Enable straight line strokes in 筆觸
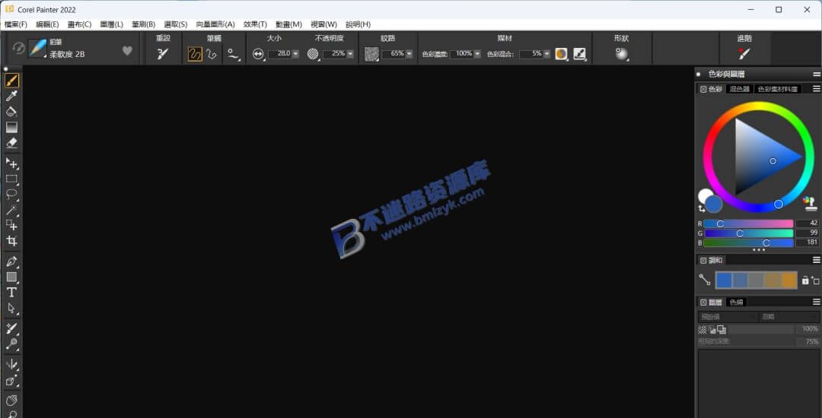Viewport: 822px width, 418px height. [212, 54]
